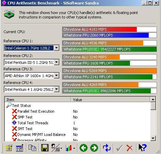Save results with the floppy disk icon
The height and width of the screenshot is (154, 161).
[45, 148]
